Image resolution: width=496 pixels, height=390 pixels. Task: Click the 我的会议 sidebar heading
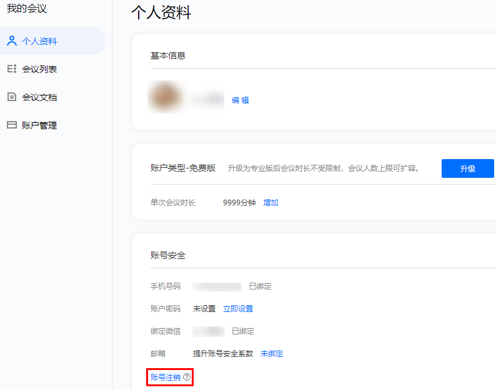click(x=27, y=8)
